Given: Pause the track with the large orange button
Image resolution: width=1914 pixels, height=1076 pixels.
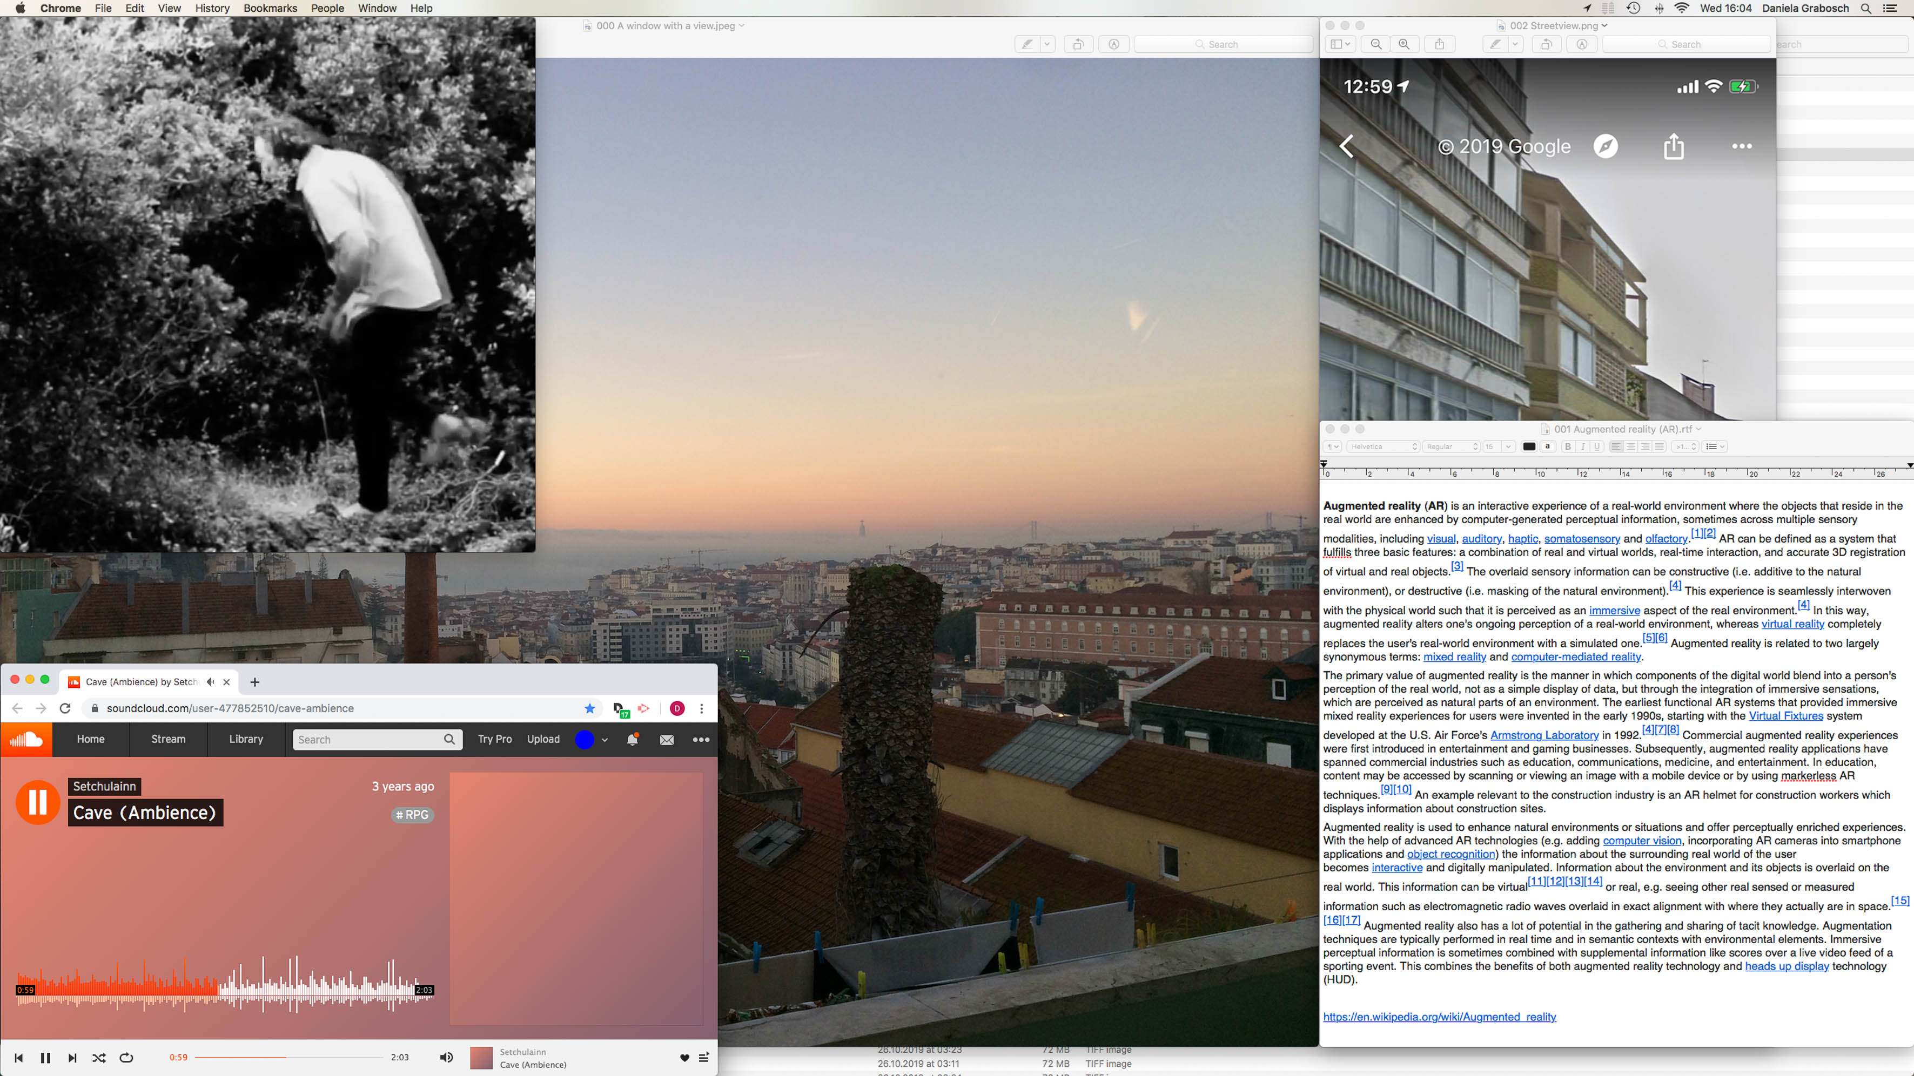Looking at the screenshot, I should pyautogui.click(x=38, y=802).
